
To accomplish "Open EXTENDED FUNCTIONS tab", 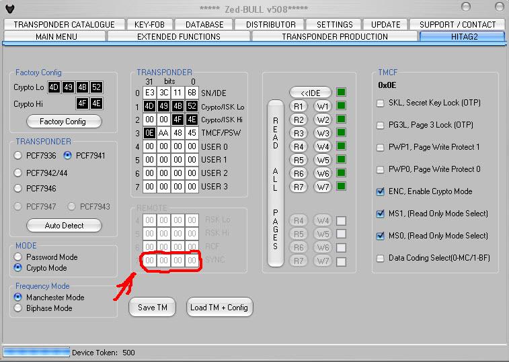I will tap(179, 36).
